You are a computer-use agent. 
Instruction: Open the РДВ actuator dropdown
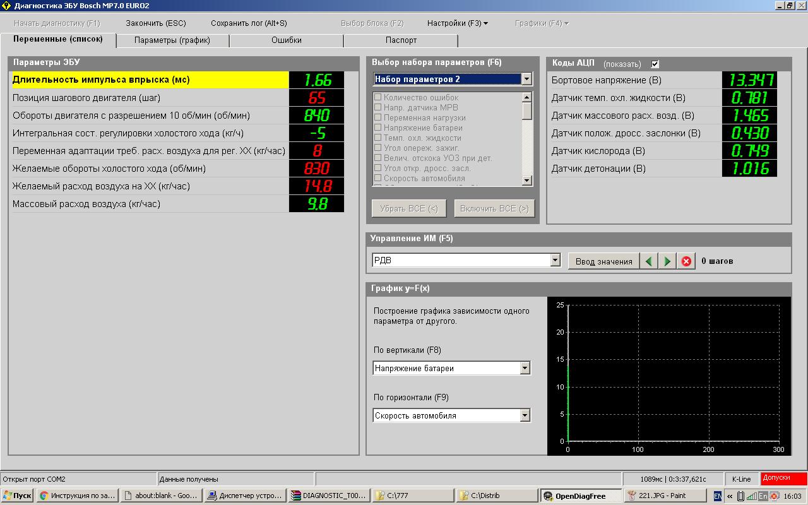(x=555, y=260)
